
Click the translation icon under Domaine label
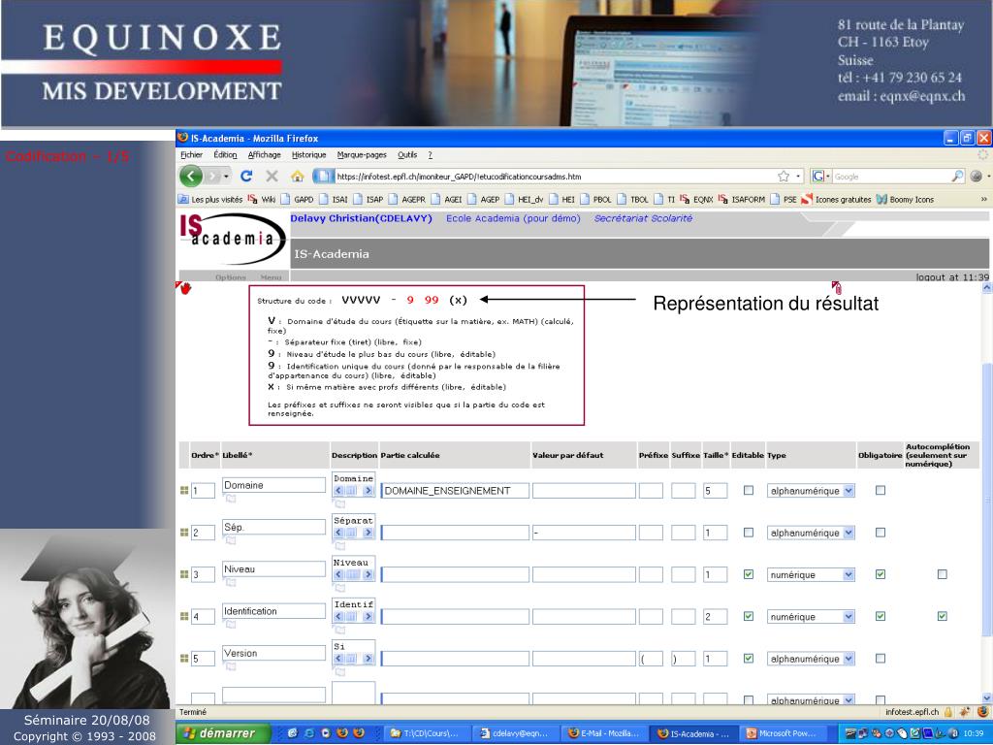tap(231, 500)
